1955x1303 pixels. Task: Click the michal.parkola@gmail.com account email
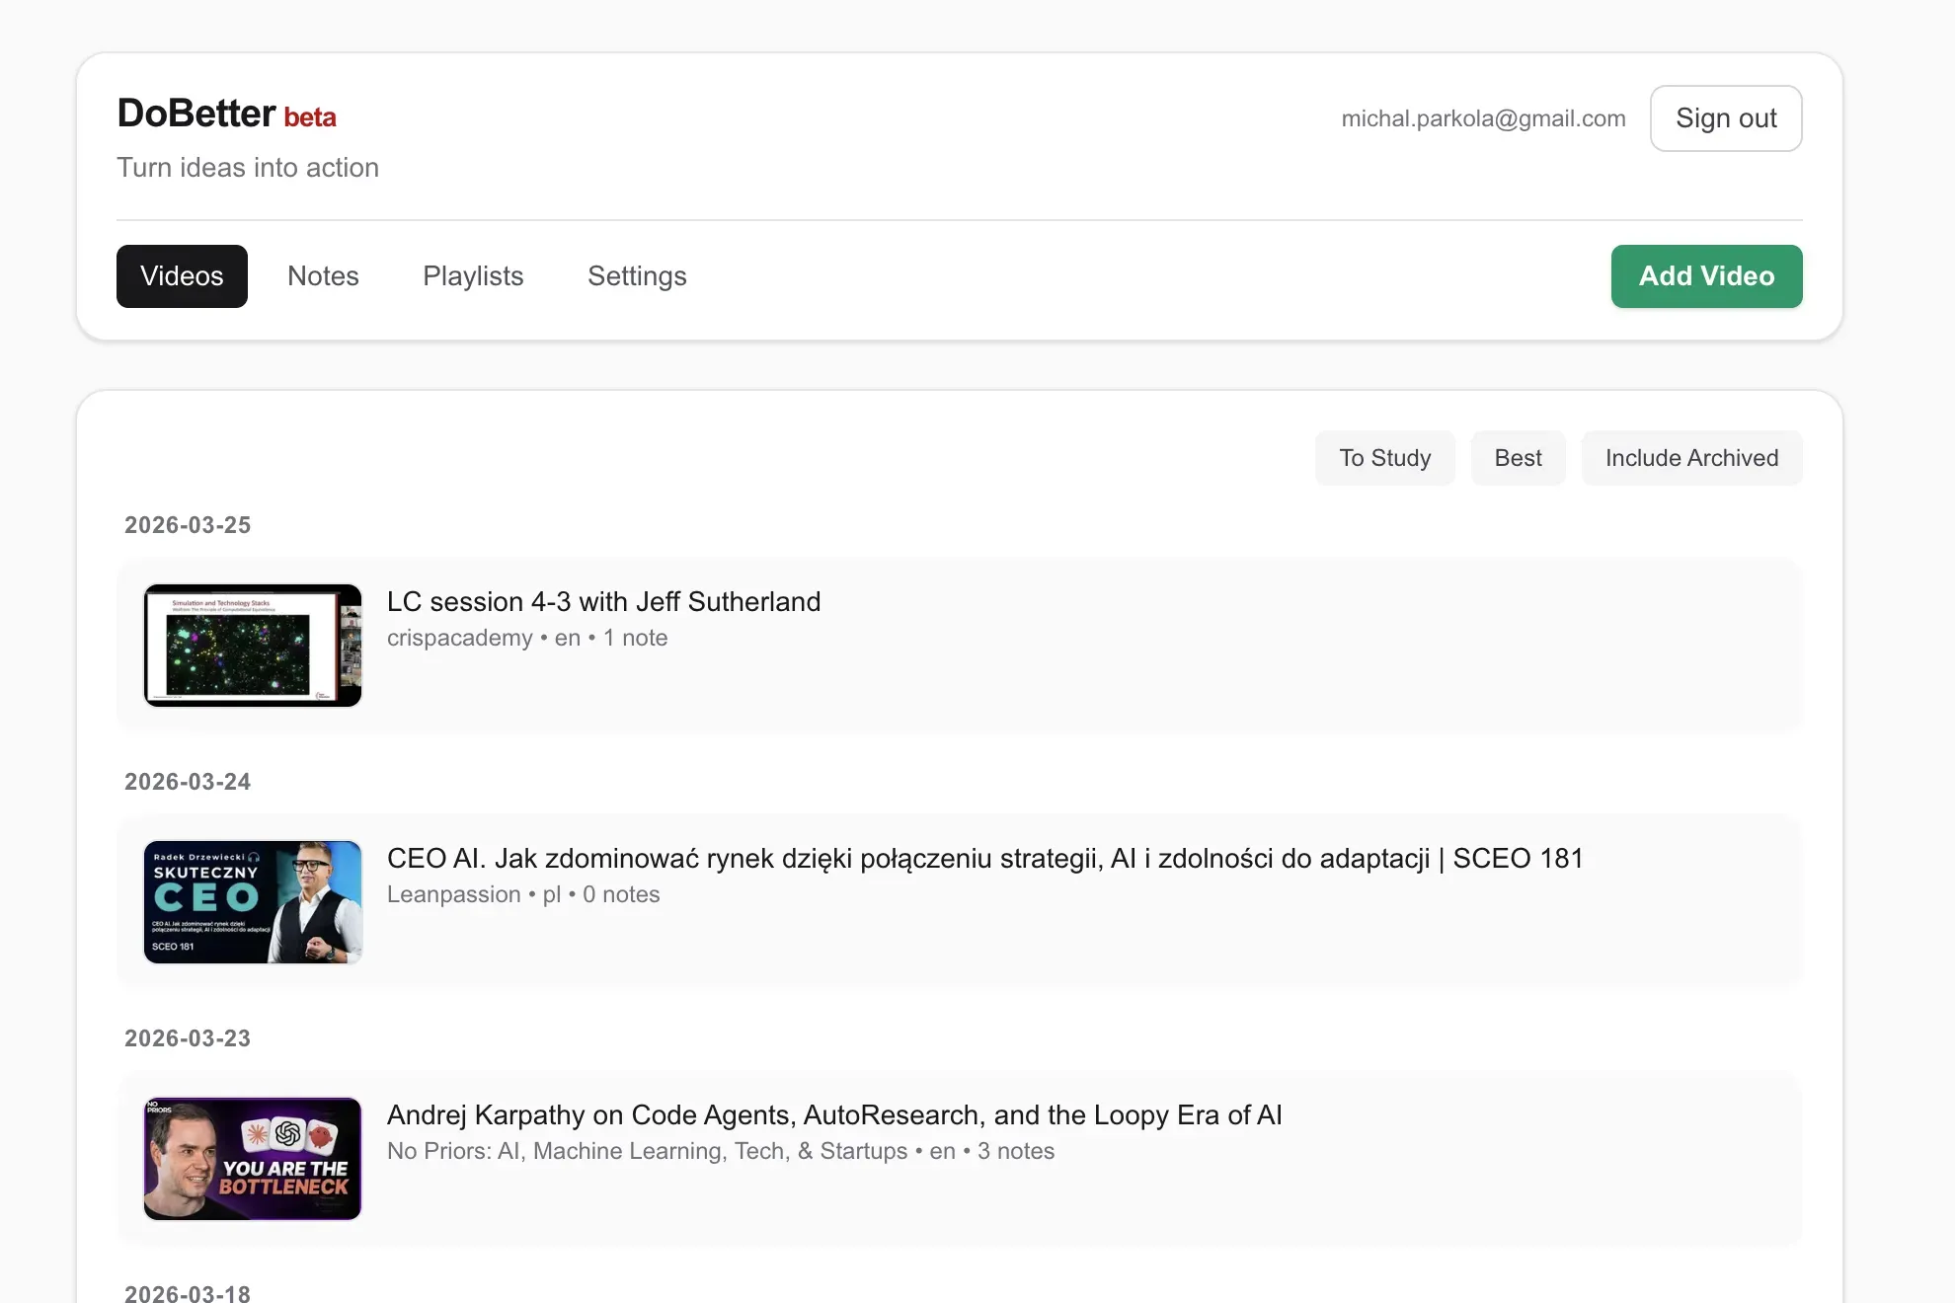(x=1483, y=118)
